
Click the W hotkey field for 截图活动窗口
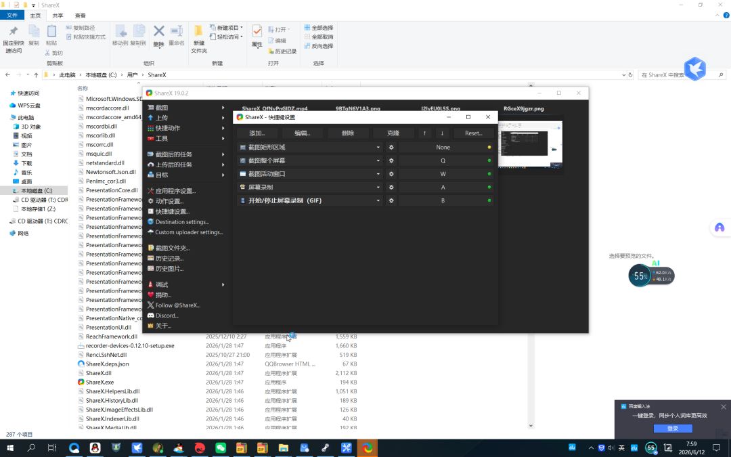point(443,174)
